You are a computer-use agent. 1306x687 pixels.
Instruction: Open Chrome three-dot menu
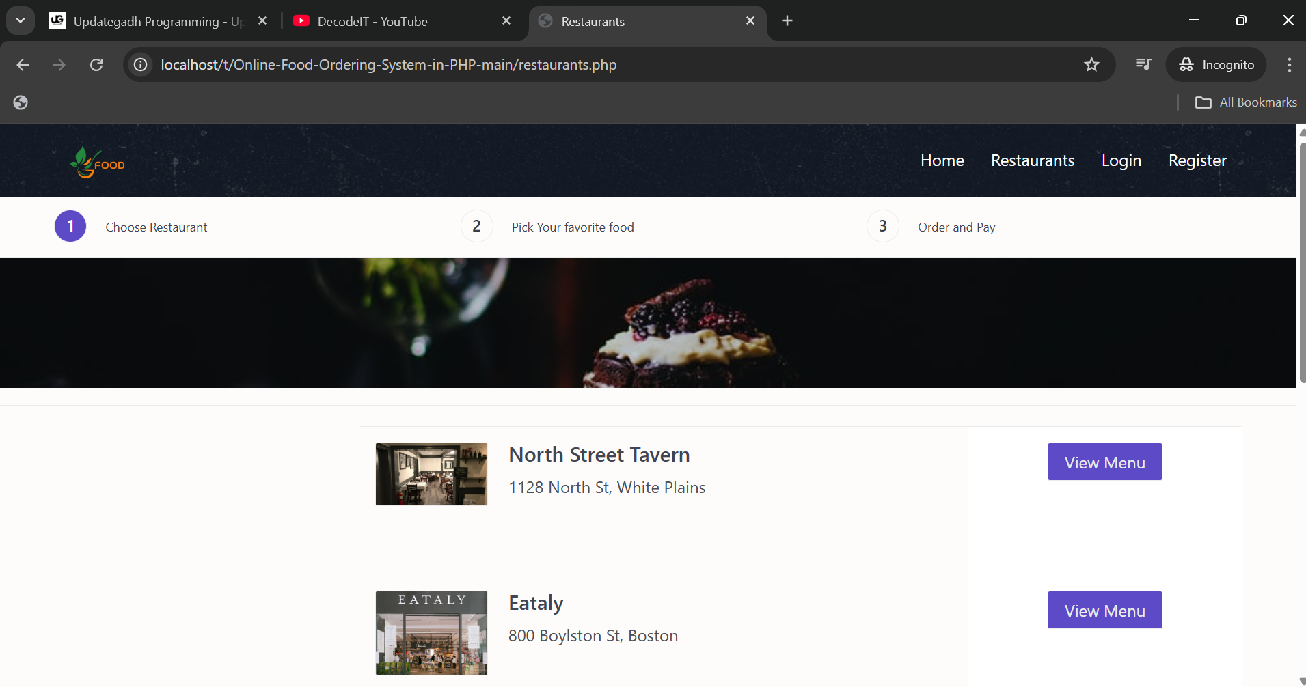(x=1289, y=65)
